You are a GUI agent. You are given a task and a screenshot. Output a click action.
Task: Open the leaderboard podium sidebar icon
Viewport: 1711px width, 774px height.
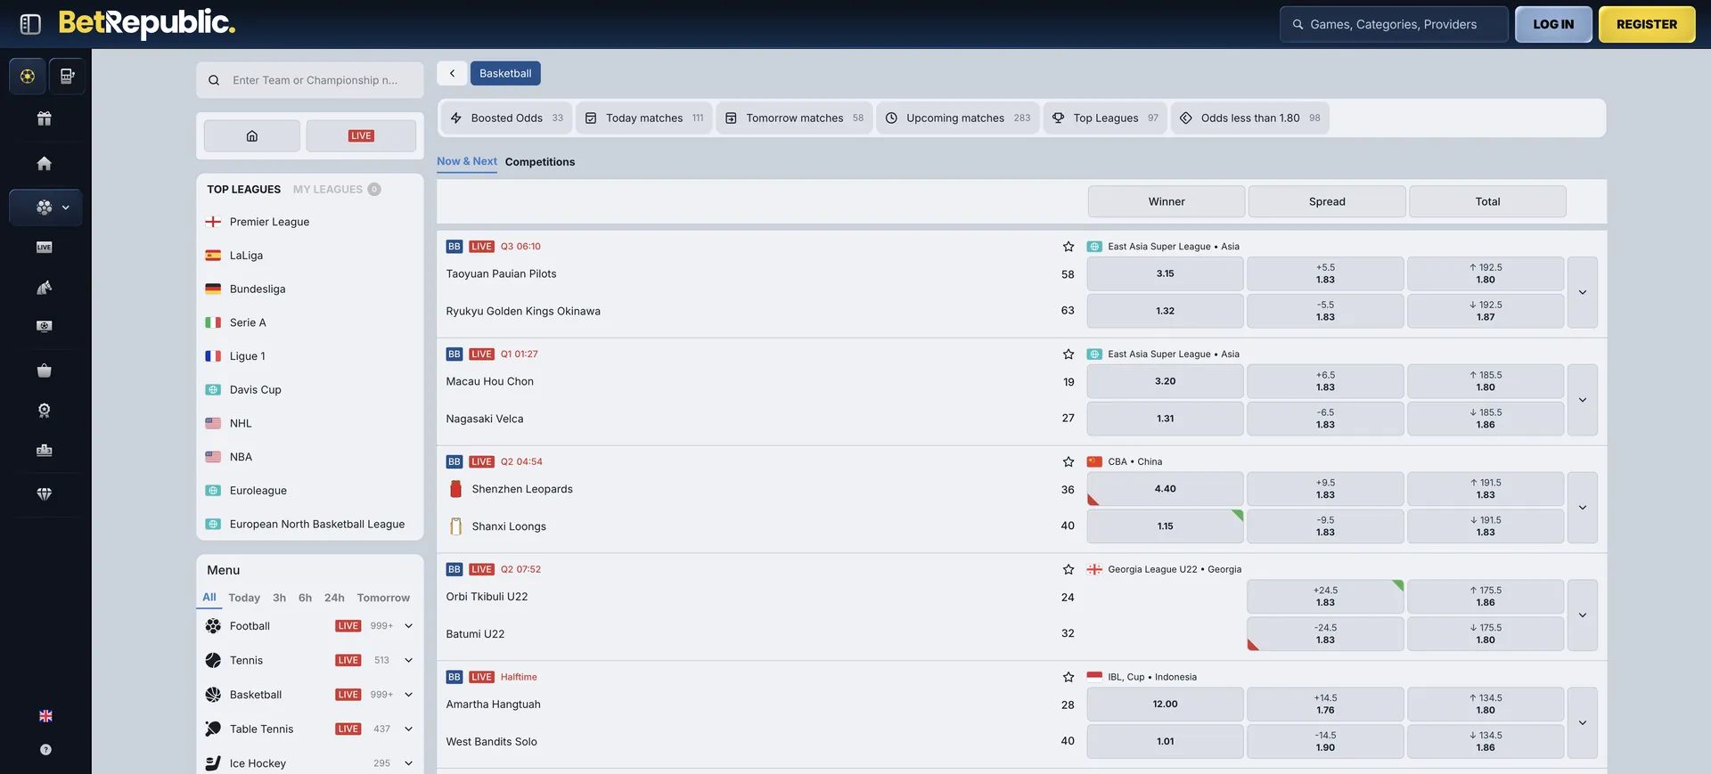point(45,451)
